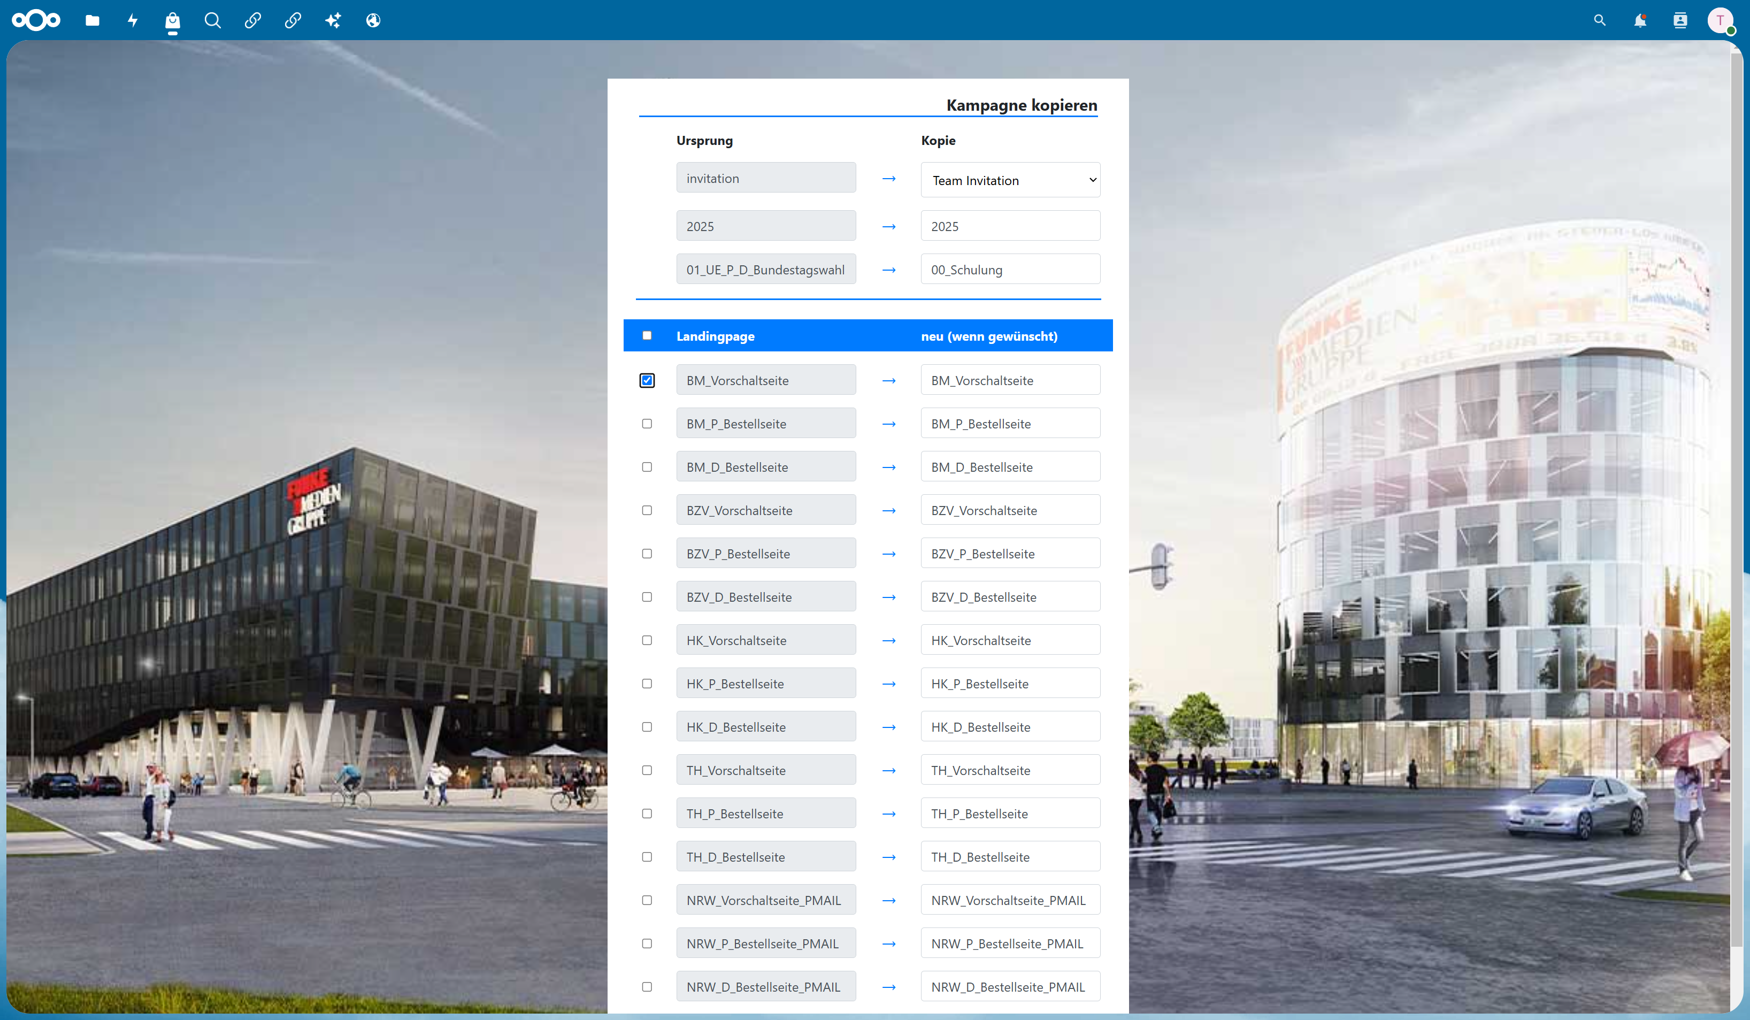This screenshot has width=1750, height=1020.
Task: Open the user avatar menu
Action: [1720, 20]
